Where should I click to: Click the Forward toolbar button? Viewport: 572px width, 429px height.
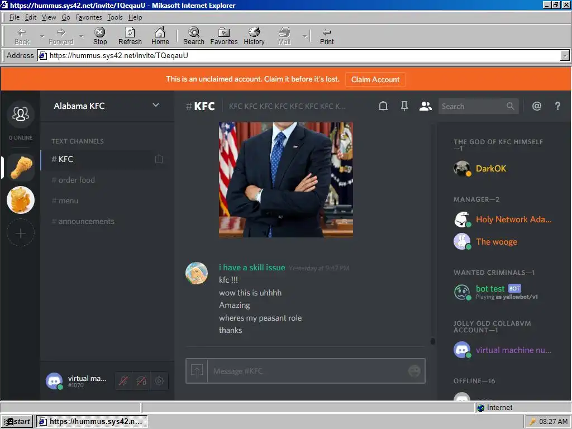click(x=61, y=36)
